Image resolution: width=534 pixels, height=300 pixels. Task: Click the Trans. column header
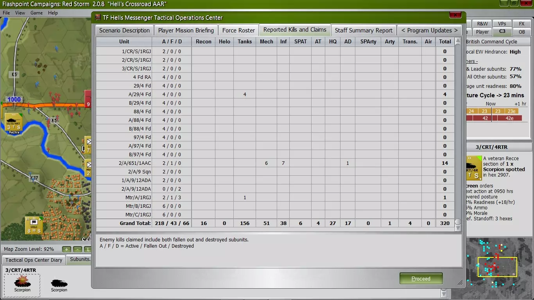coord(410,41)
